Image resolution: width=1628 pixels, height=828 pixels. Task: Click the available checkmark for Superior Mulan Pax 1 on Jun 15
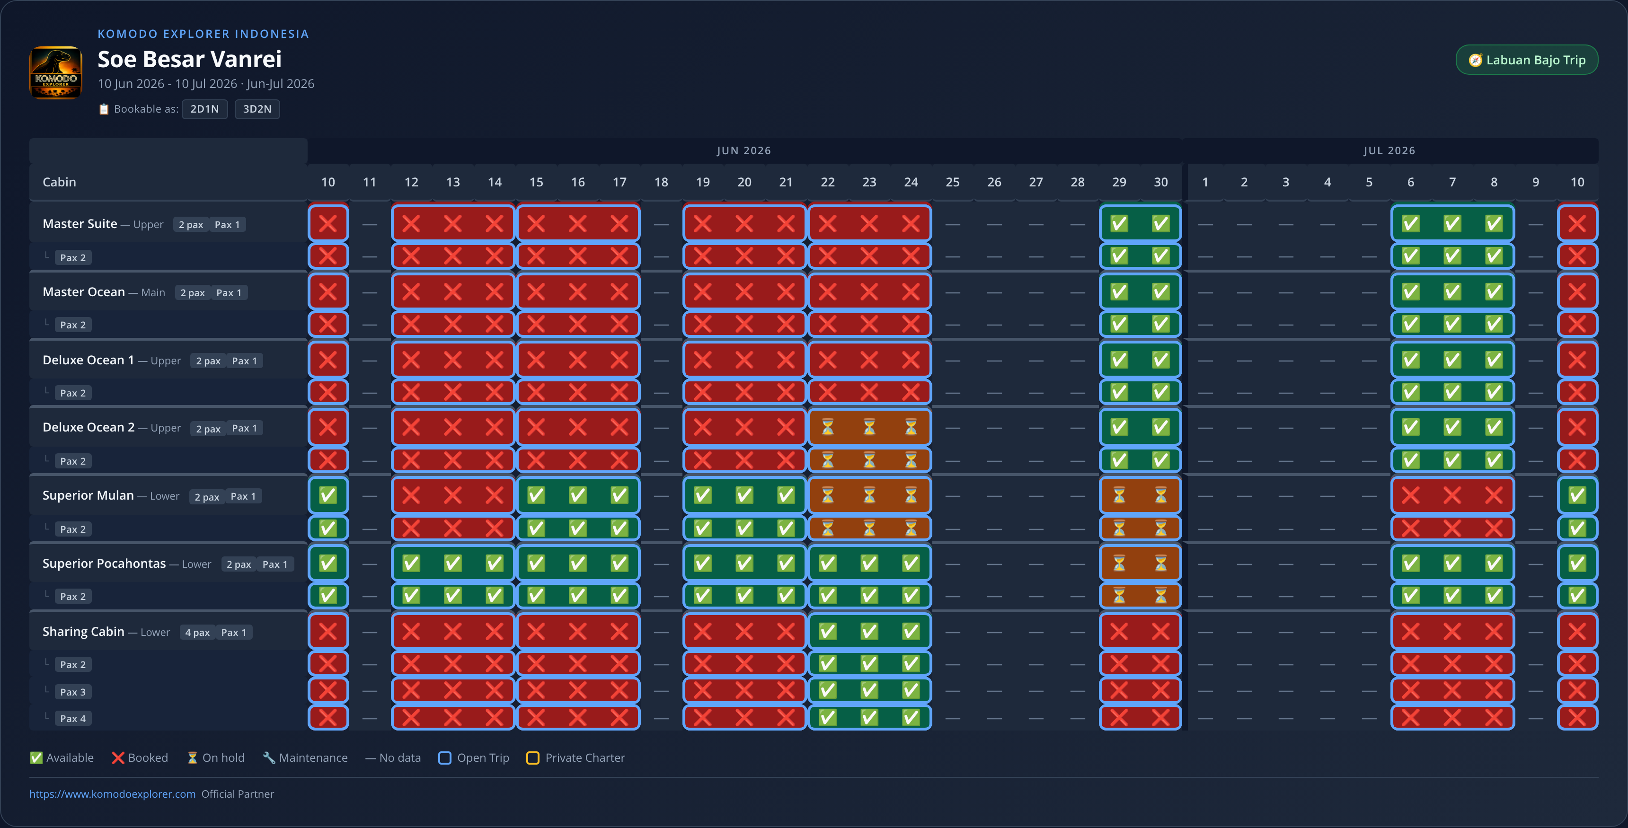click(536, 495)
